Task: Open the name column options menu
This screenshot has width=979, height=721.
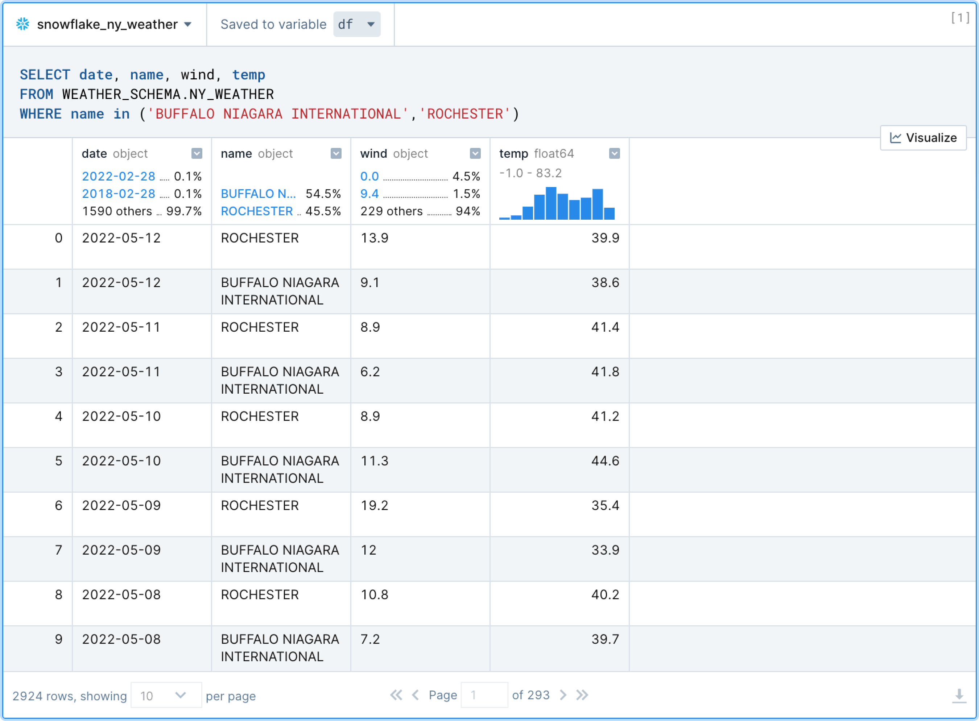Action: pyautogui.click(x=336, y=153)
